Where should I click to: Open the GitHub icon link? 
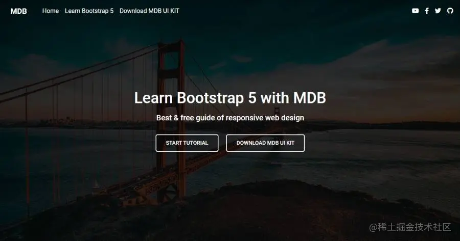(x=450, y=11)
